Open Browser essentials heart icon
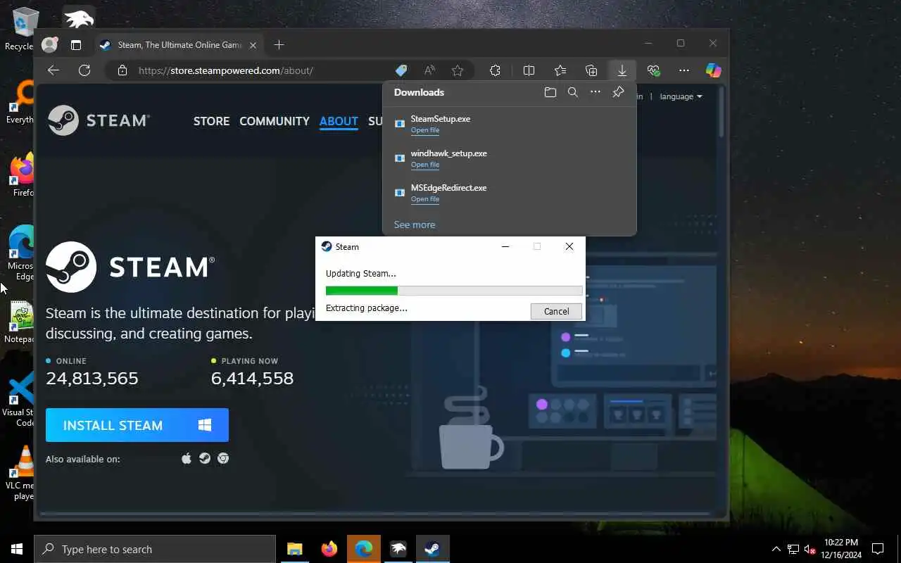Image resolution: width=901 pixels, height=563 pixels. point(653,70)
